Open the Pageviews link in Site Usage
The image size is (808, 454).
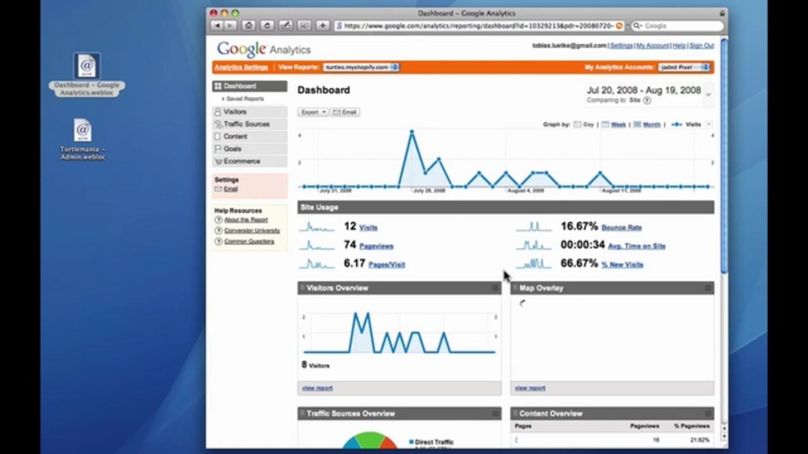pyautogui.click(x=376, y=246)
